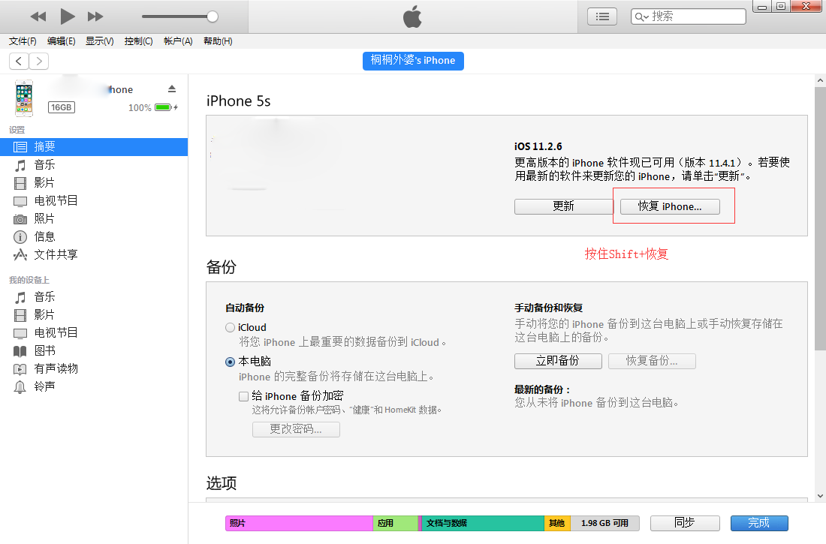Viewport: 826px width, 544px height.
Task: Click the film icon under 设置
Action: pyautogui.click(x=20, y=183)
